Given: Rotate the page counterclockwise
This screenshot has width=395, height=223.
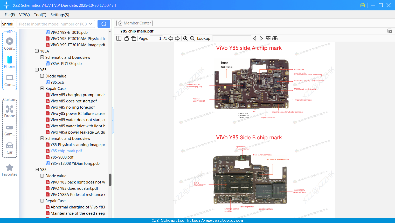Looking at the screenshot, I should 126,38.
